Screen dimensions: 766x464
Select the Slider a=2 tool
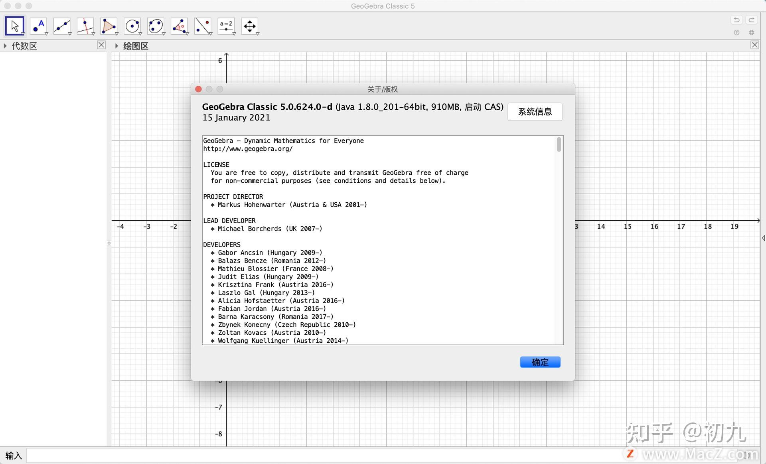tap(226, 26)
